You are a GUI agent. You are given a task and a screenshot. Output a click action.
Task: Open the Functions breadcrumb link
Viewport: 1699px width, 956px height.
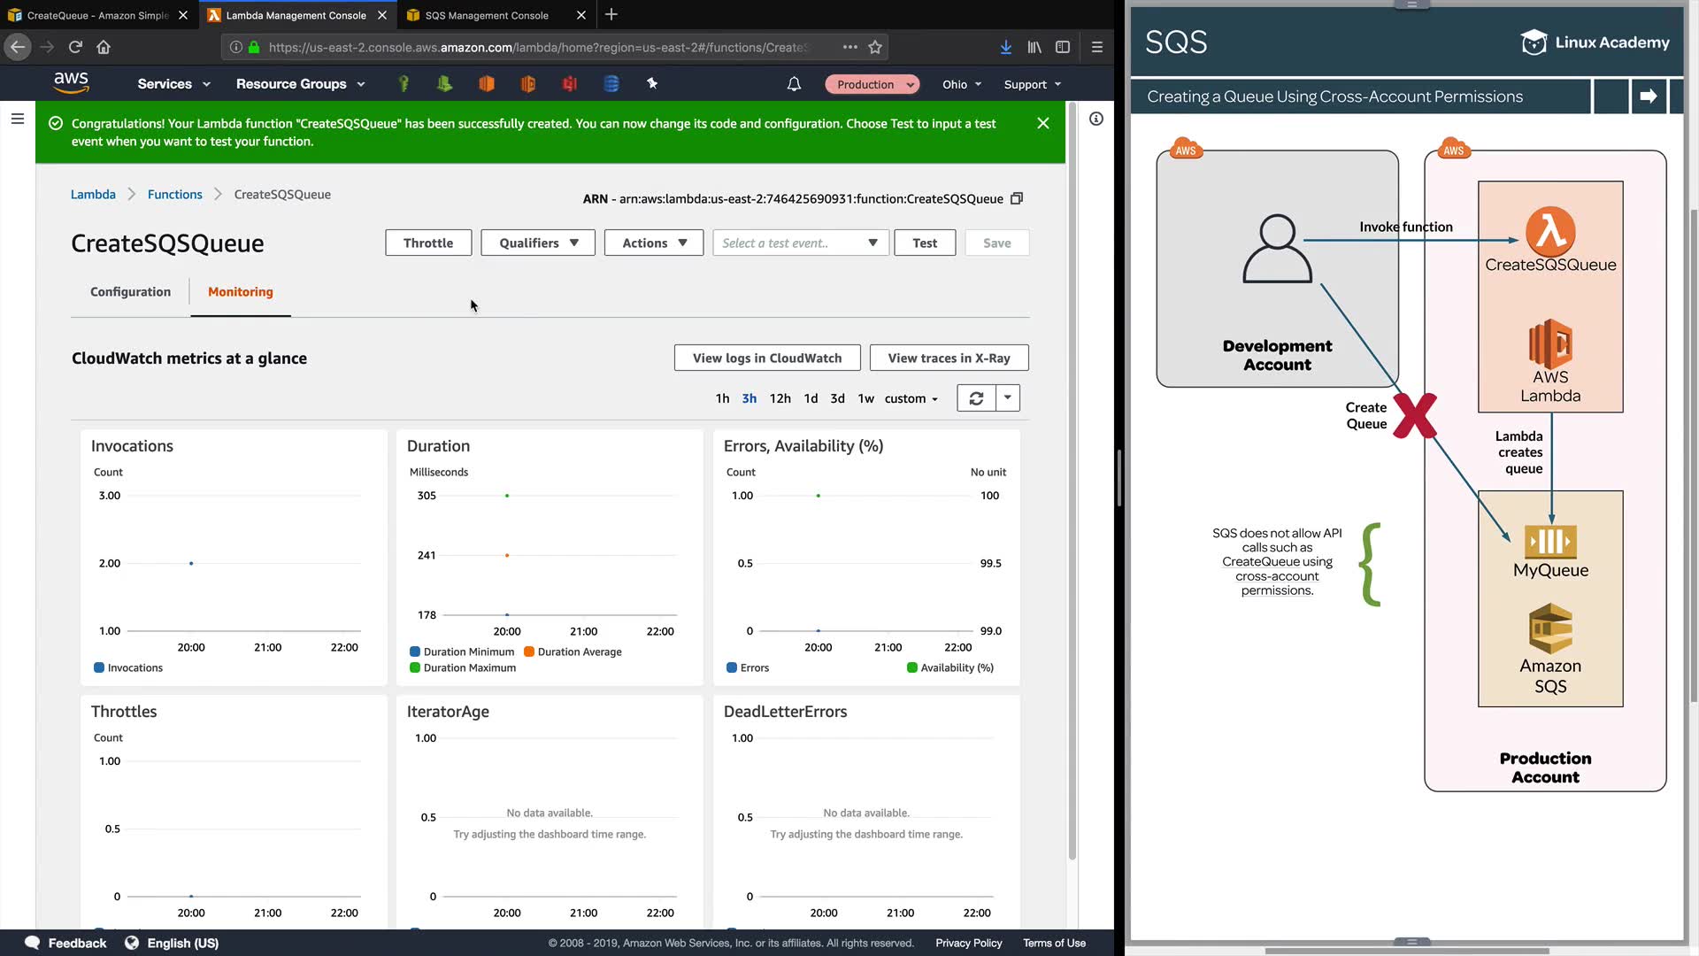click(174, 194)
